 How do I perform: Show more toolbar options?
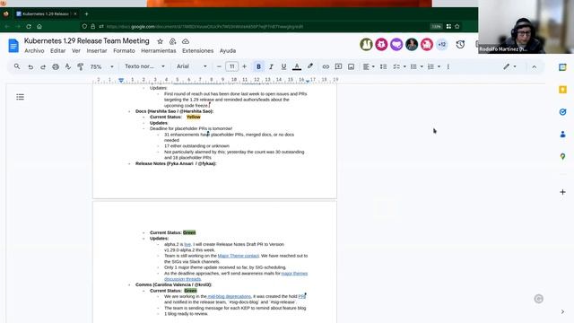coord(448,66)
